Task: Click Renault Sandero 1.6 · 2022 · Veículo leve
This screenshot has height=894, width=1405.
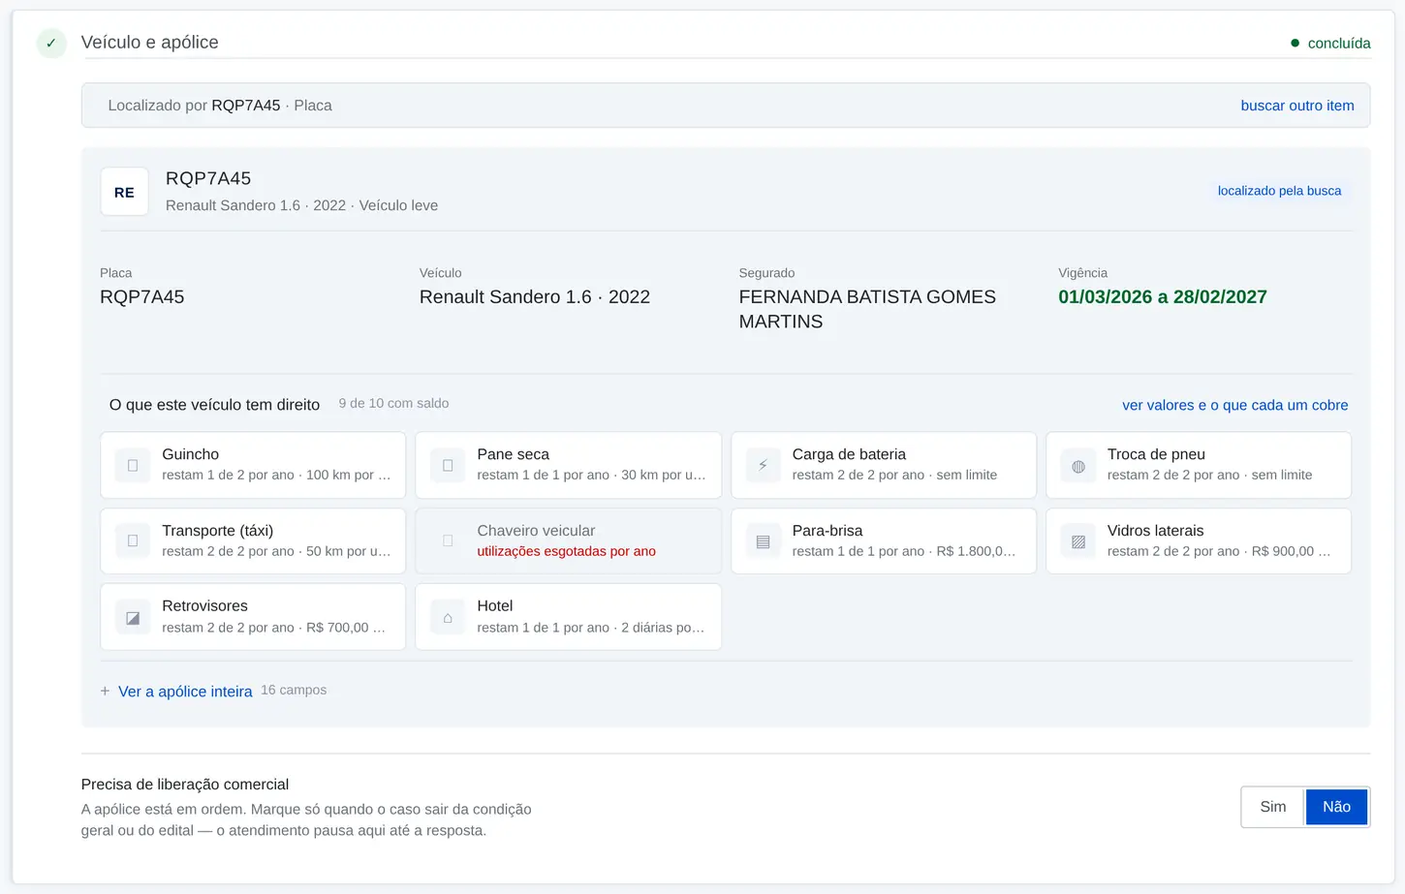Action: point(301,205)
